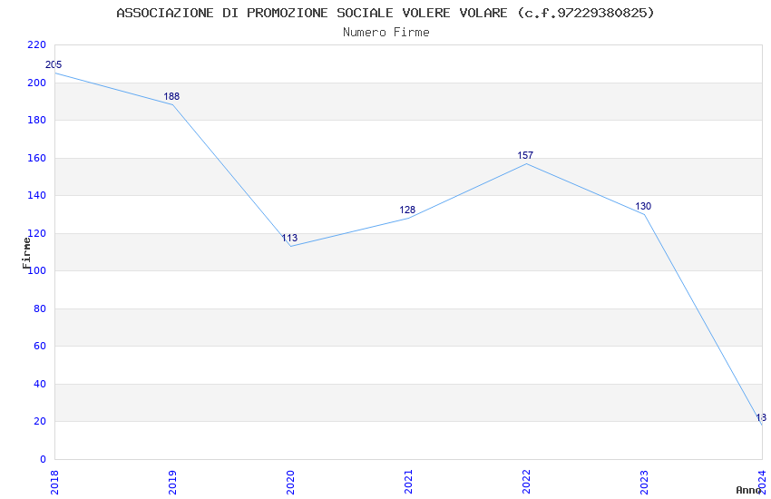
Task: Click the data label at 2024
Action: 761,417
